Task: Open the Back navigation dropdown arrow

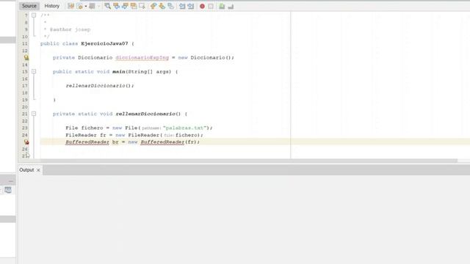Action: [85, 6]
